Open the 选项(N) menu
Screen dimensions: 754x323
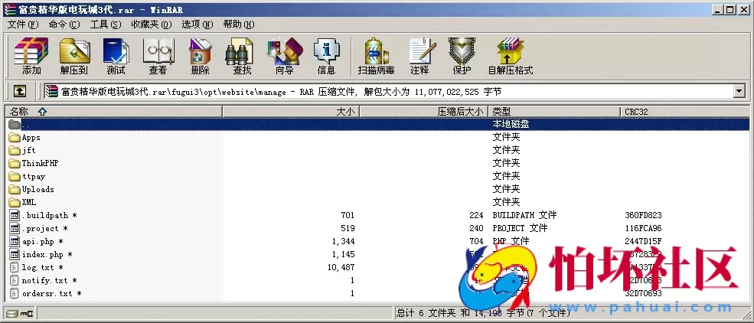point(197,24)
